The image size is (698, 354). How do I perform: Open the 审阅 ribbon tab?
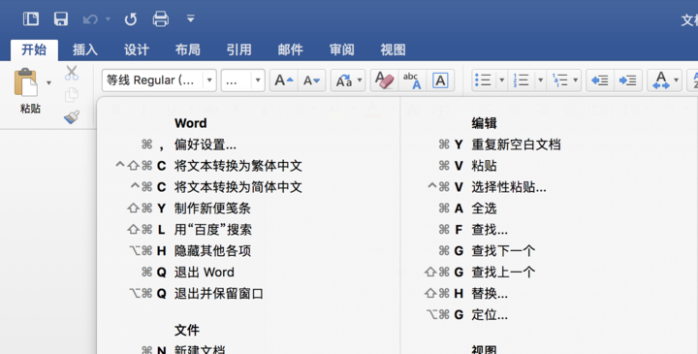click(341, 49)
